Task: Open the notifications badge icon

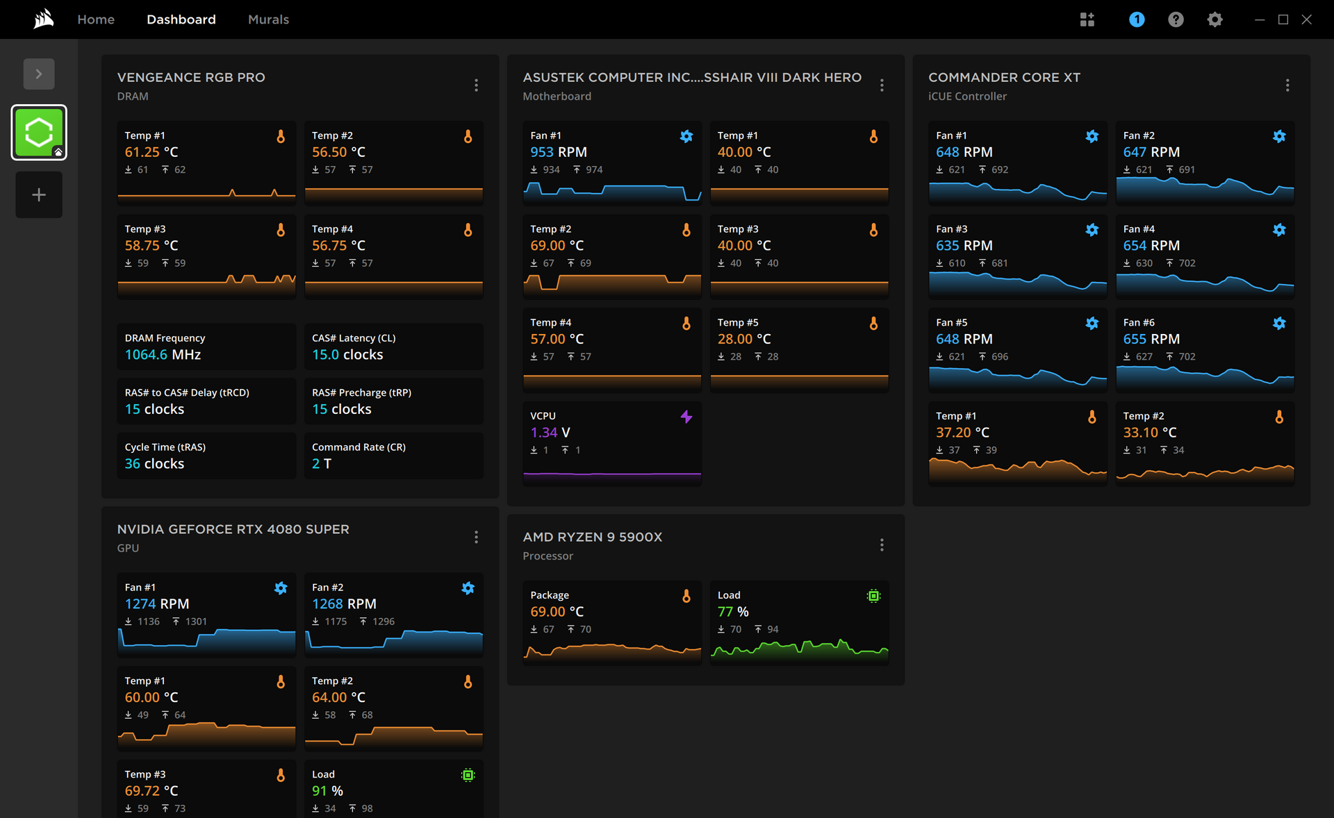Action: (1137, 19)
